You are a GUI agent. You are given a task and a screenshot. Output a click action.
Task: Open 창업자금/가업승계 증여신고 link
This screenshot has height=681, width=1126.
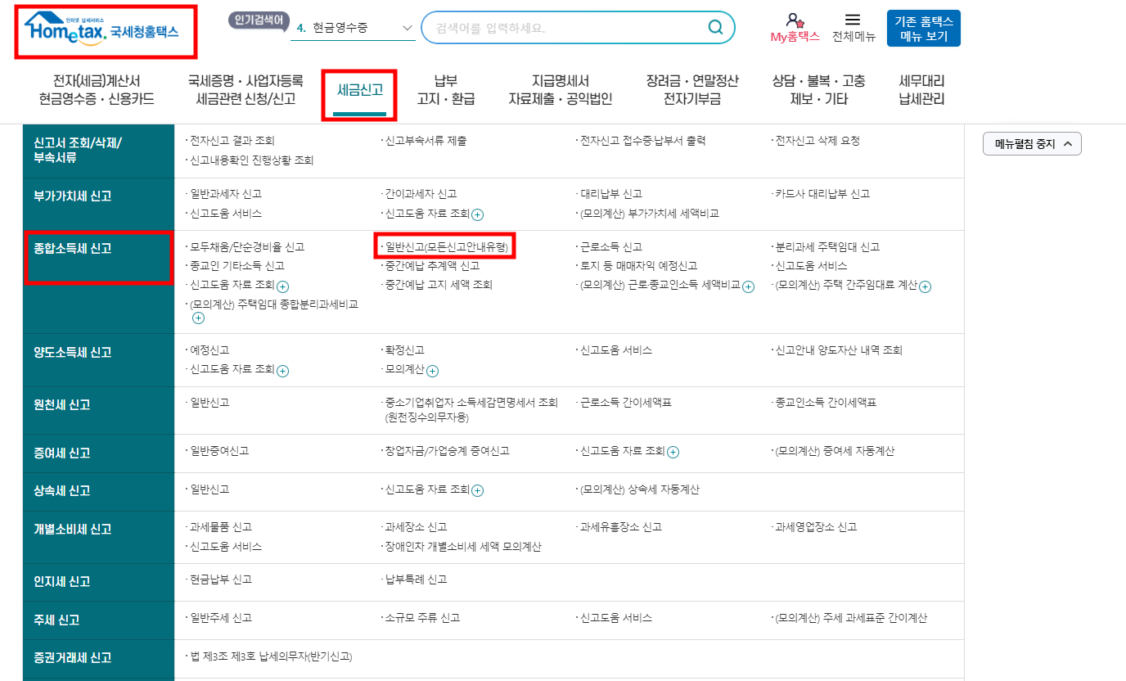tap(446, 451)
